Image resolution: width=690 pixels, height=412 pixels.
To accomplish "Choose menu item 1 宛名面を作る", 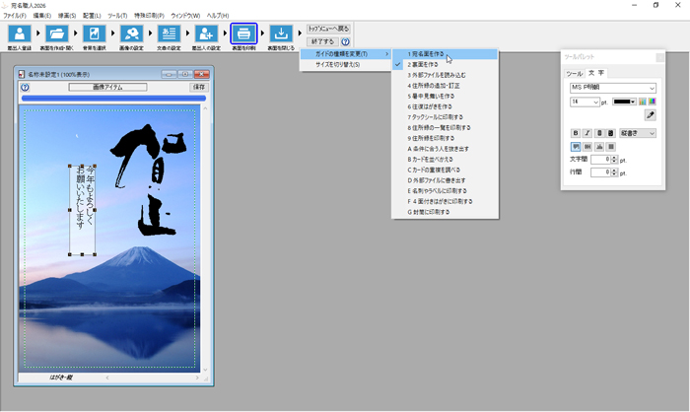I will tap(429, 54).
